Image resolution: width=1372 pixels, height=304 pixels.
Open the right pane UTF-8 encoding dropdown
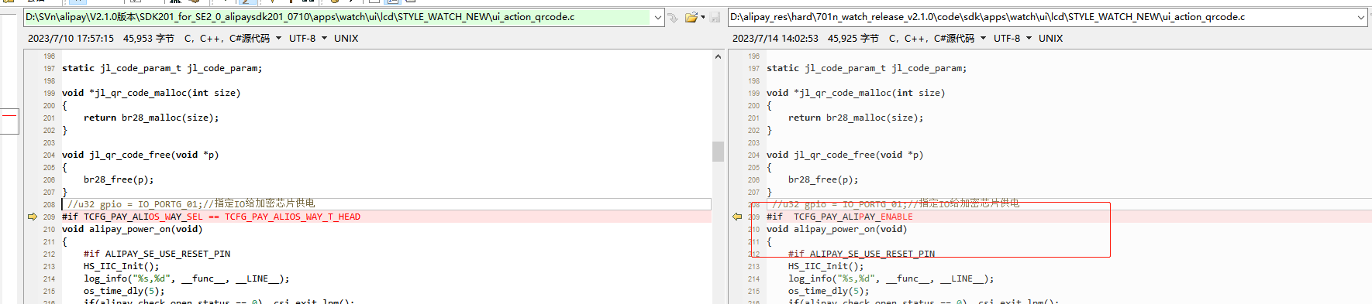[x=1012, y=38]
